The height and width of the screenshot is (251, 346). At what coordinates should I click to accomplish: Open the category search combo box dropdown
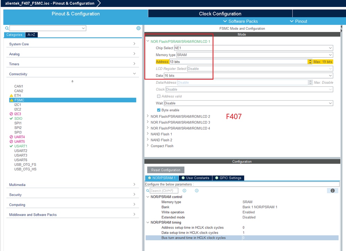pyautogui.click(x=84, y=28)
